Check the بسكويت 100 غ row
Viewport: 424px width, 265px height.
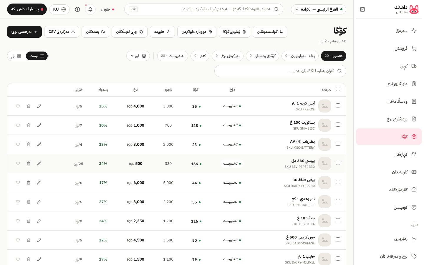tap(338, 125)
